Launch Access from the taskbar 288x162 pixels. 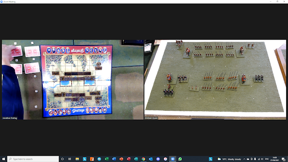(129, 159)
